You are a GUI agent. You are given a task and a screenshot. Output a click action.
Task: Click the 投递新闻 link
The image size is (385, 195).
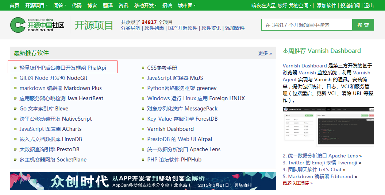pyautogui.click(x=350, y=5)
